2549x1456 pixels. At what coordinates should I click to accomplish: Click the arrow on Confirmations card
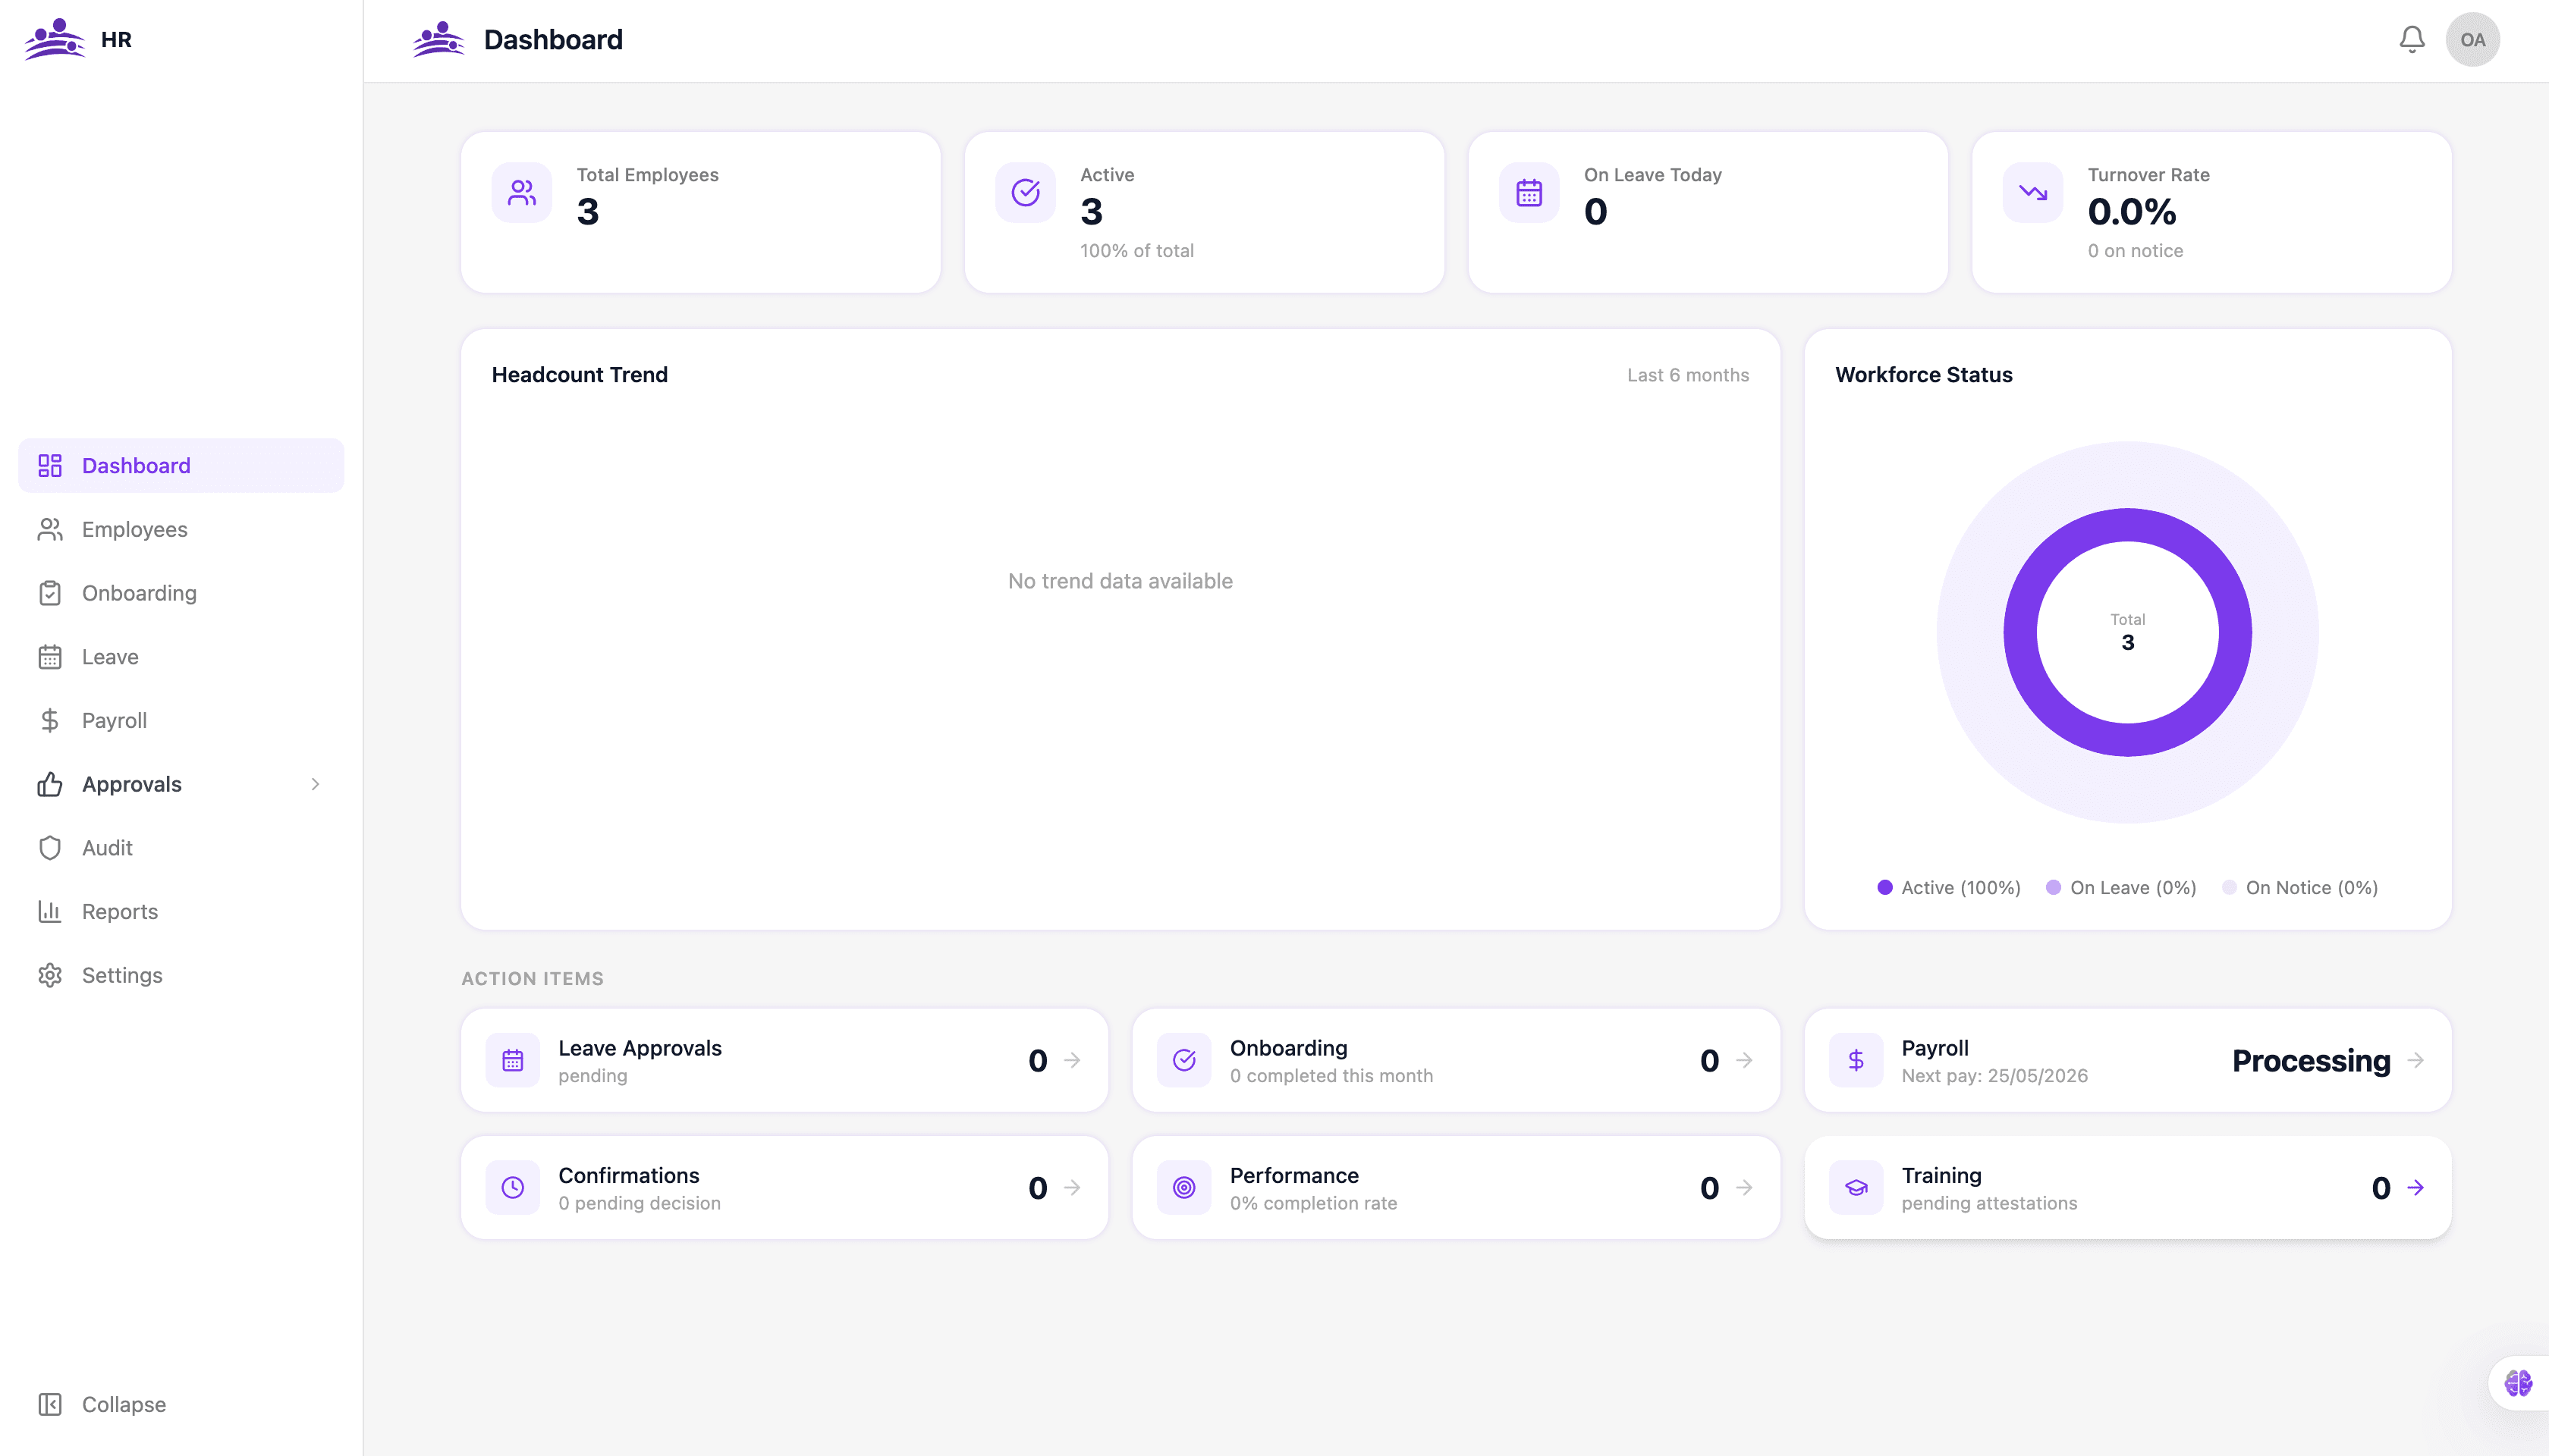(1073, 1187)
